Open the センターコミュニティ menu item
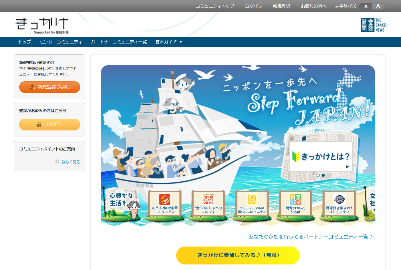Image resolution: width=401 pixels, height=270 pixels. 61,42
